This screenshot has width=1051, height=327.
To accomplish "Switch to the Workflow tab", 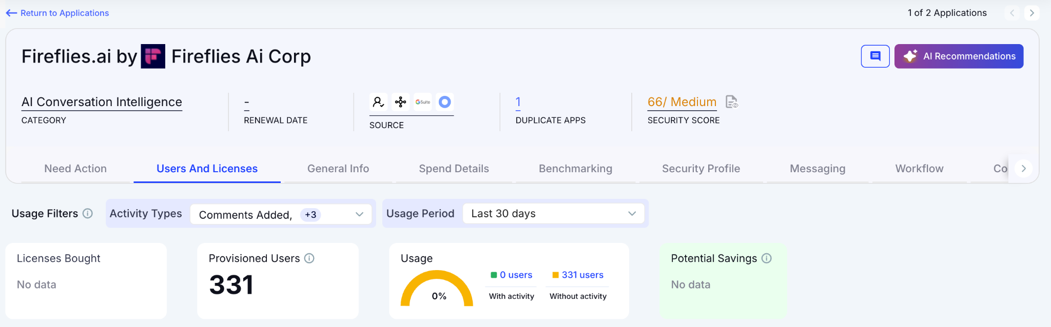I will (x=919, y=169).
